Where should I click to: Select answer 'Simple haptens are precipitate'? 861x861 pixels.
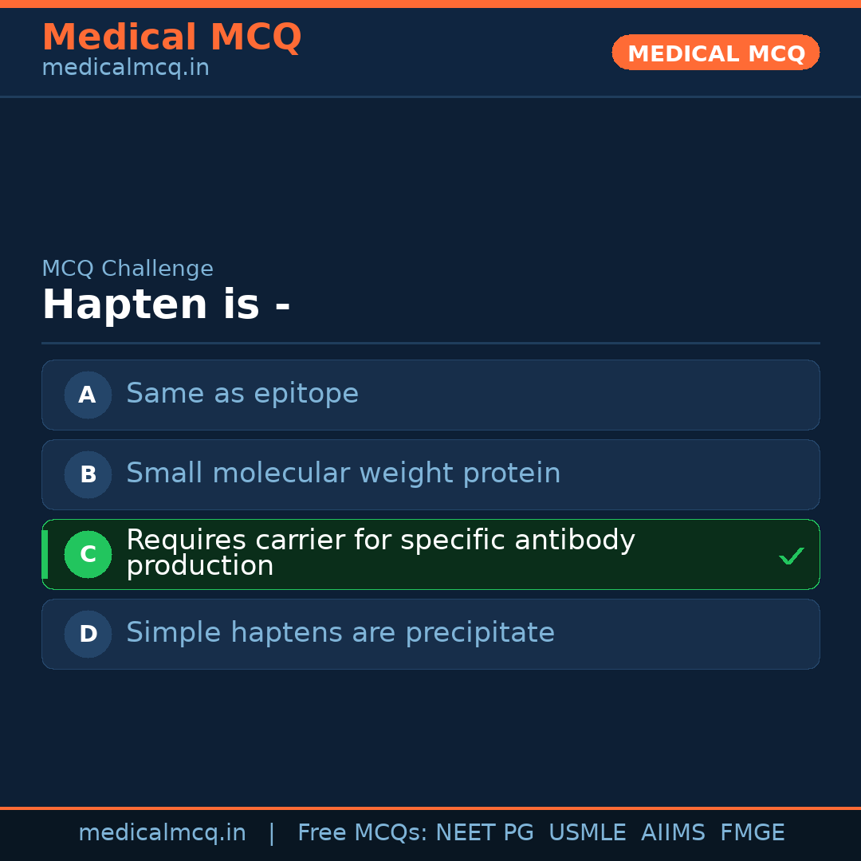[x=340, y=633]
